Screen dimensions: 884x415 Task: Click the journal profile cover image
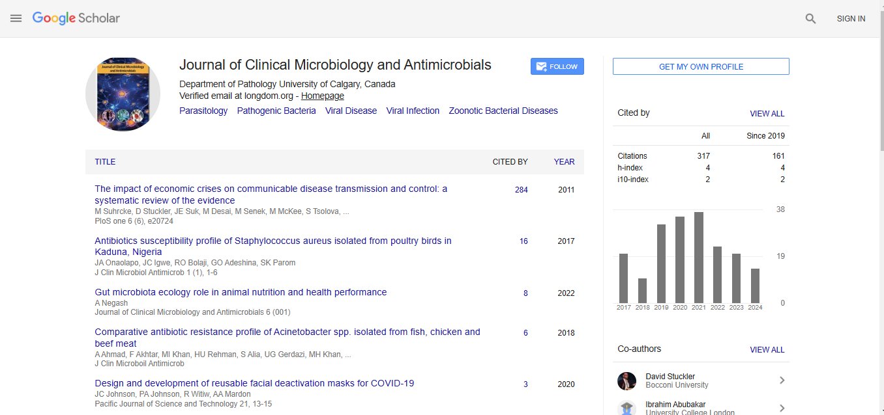pos(123,94)
